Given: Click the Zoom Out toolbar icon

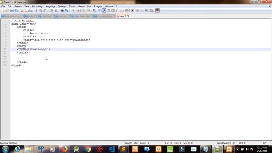Looking at the screenshot, I should [78, 11].
